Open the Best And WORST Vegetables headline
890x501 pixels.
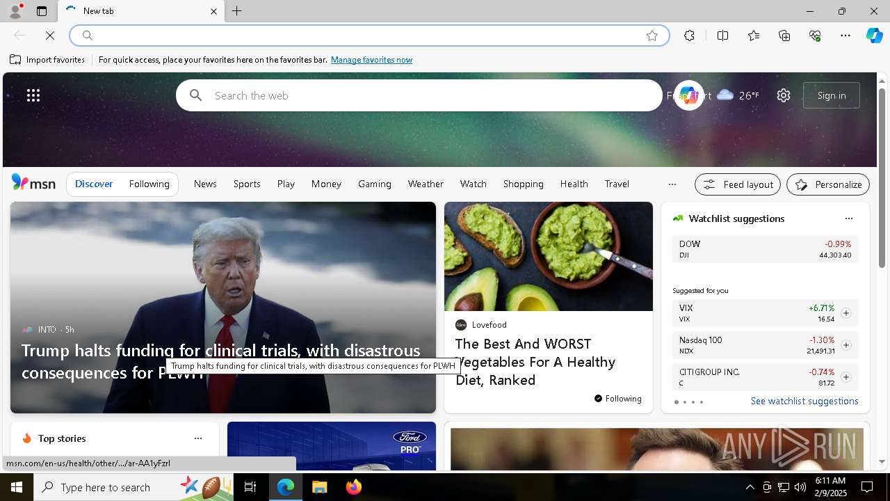(x=535, y=362)
